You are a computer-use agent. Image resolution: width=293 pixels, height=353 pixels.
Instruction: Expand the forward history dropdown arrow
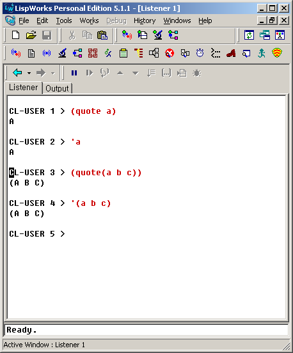click(x=52, y=73)
